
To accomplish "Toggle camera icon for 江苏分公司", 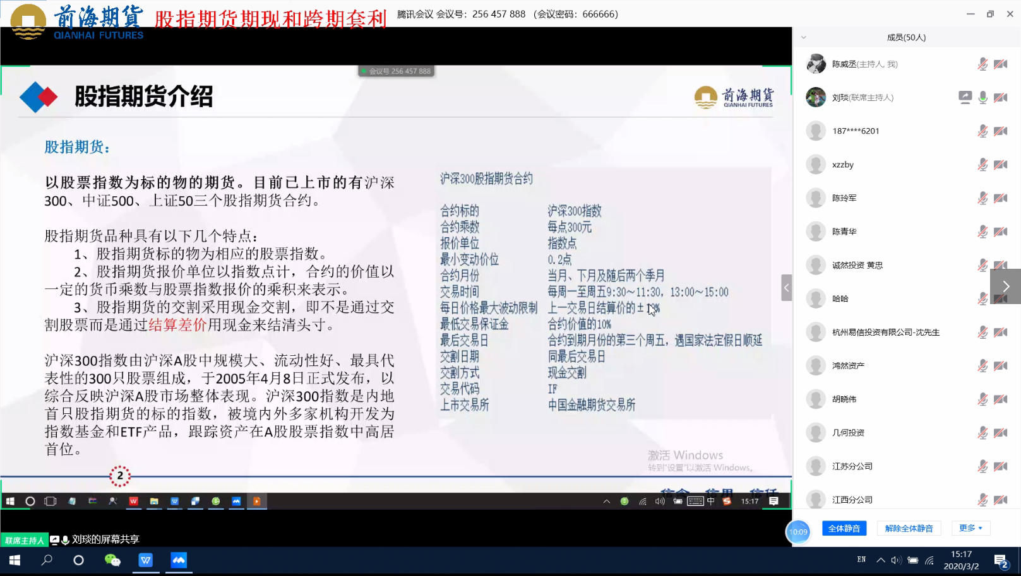I will click(x=1001, y=466).
